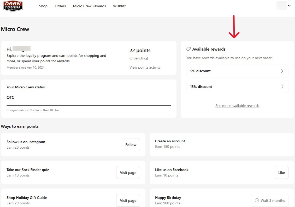Open View points activity link

(x=145, y=67)
